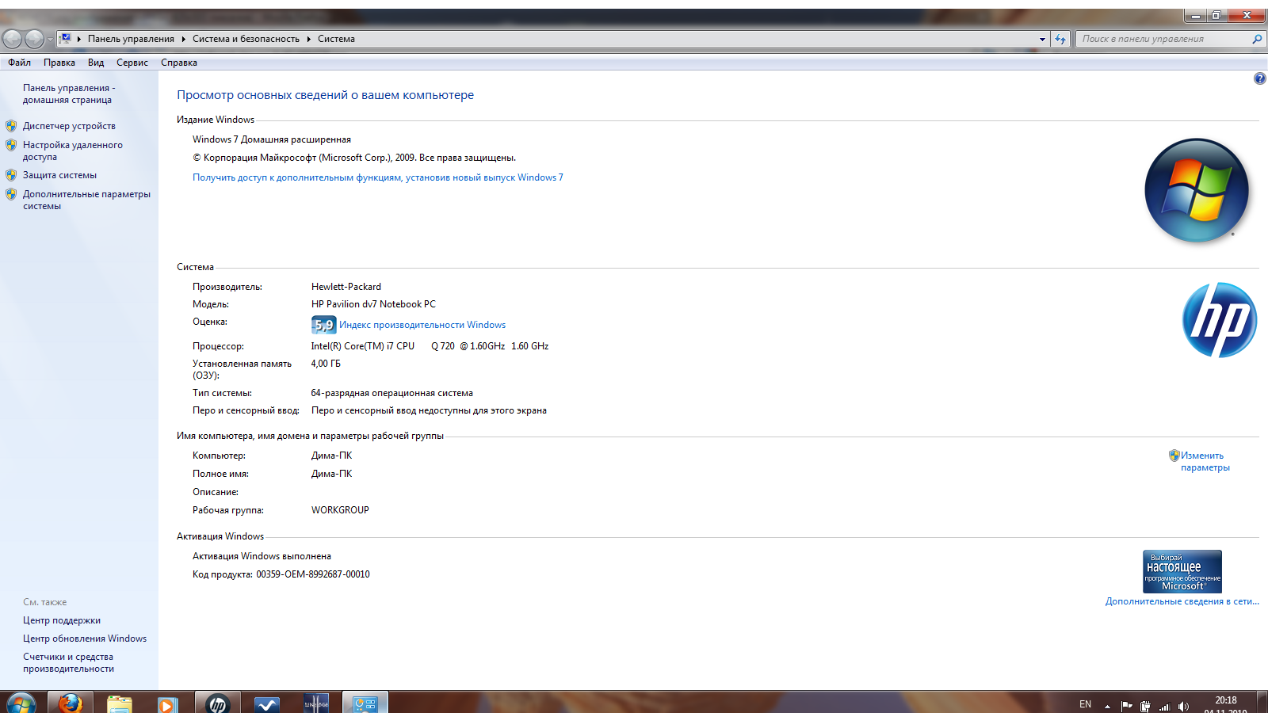Click the magnifier icon in search box
The image size is (1268, 713).
pyautogui.click(x=1257, y=39)
